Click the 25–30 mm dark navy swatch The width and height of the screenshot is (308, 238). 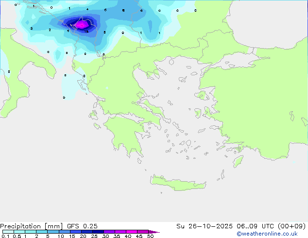(98, 232)
